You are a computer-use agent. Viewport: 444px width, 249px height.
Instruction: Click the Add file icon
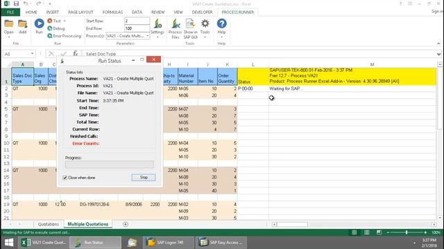point(23,27)
